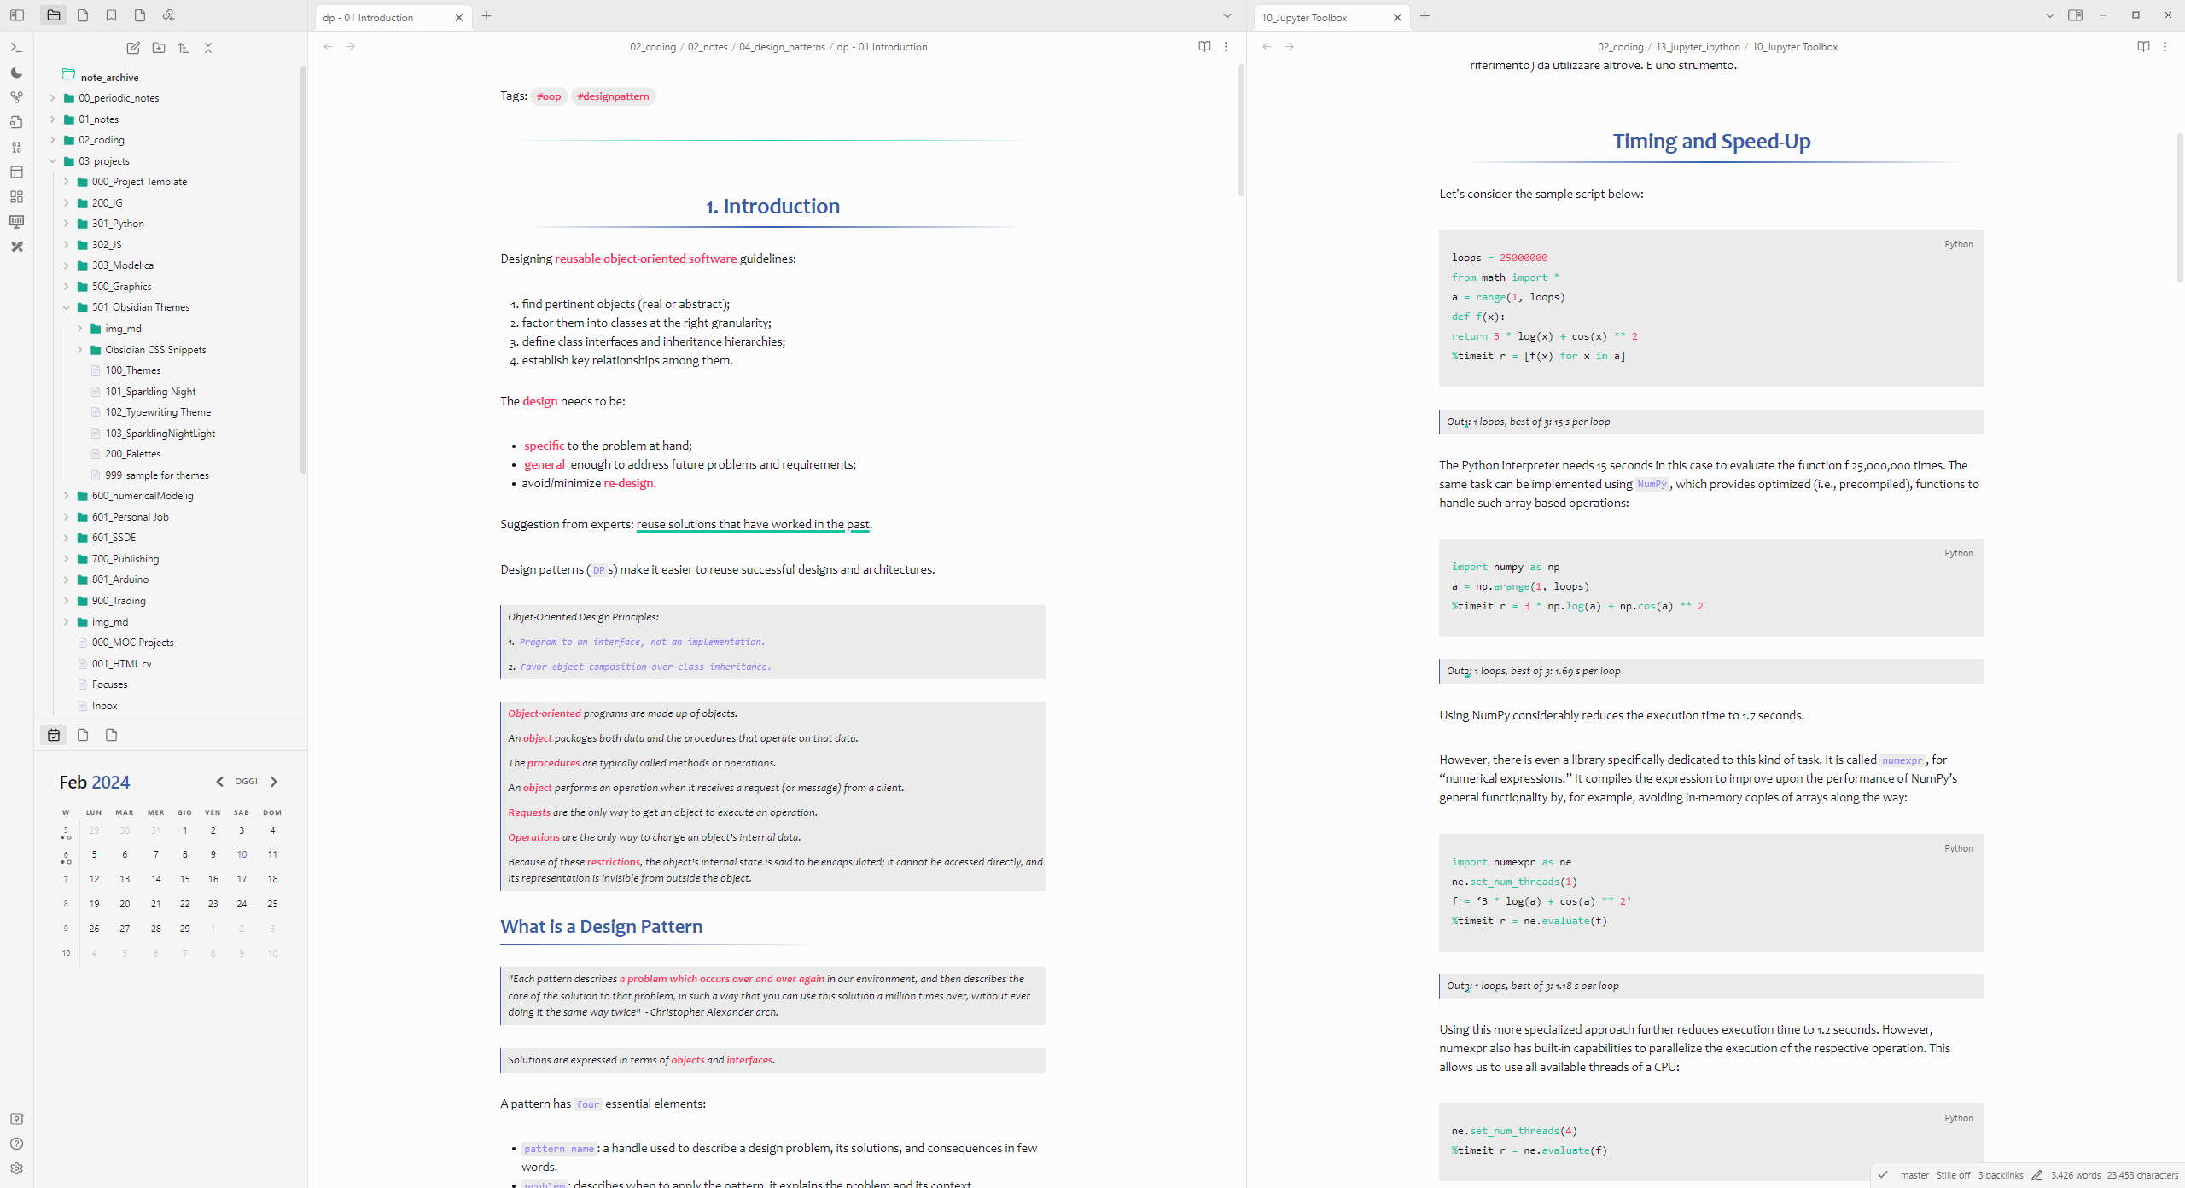Viewport: 2185px width, 1188px height.
Task: Open the 200_Palettes note
Action: (x=132, y=454)
